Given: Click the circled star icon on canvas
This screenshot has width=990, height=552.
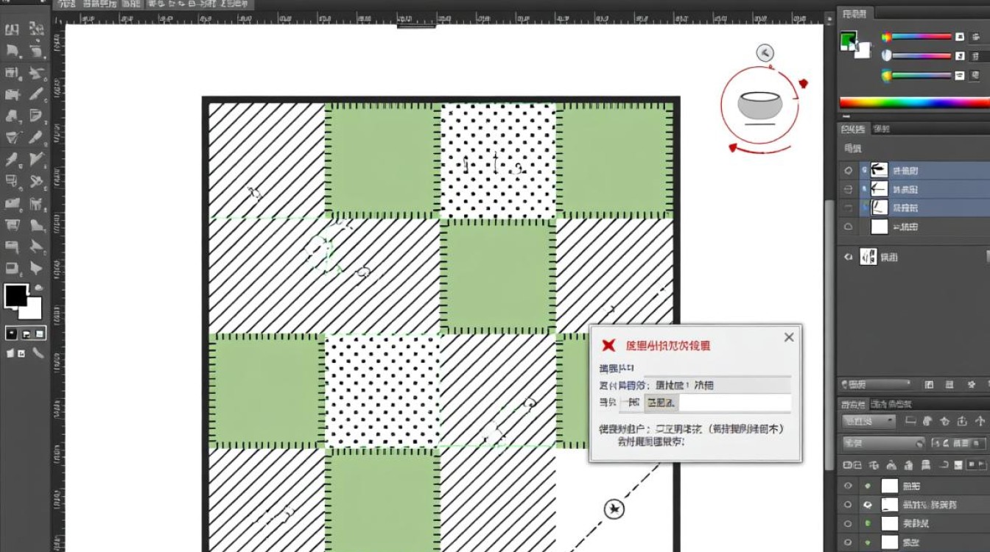Looking at the screenshot, I should [614, 509].
